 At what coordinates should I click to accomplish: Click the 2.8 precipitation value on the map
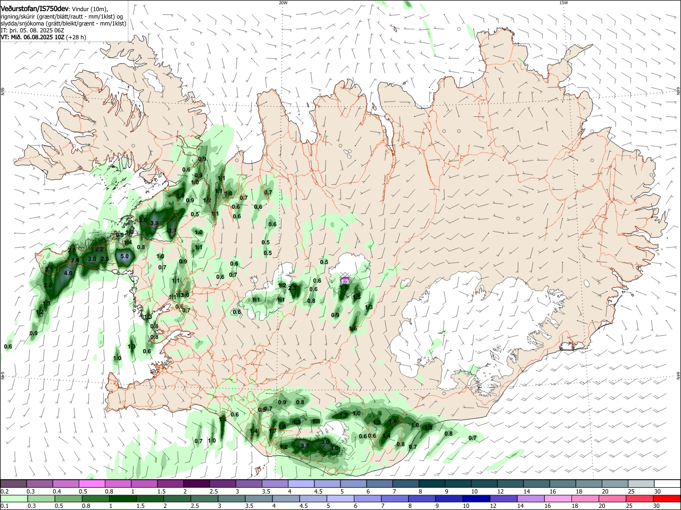click(x=75, y=260)
